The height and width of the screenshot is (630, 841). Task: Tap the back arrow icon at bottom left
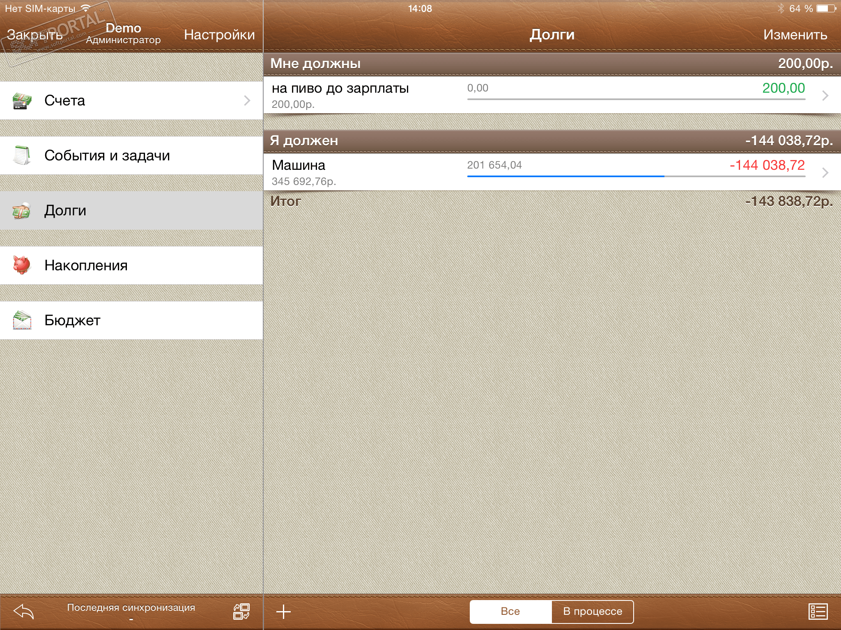coord(24,612)
